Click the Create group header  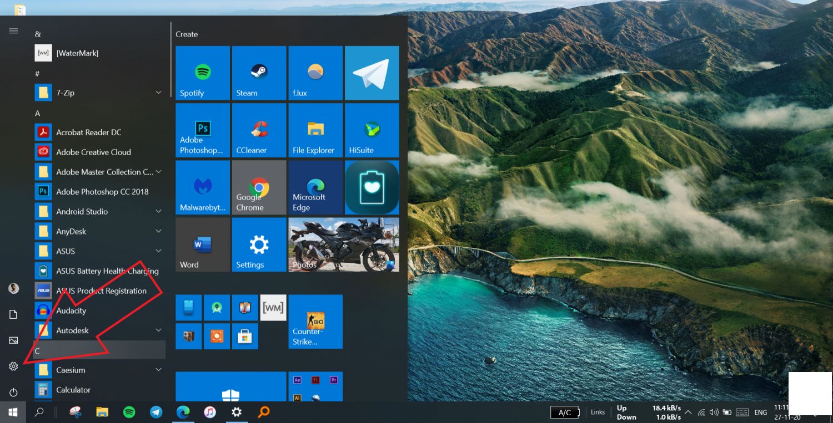(x=187, y=34)
